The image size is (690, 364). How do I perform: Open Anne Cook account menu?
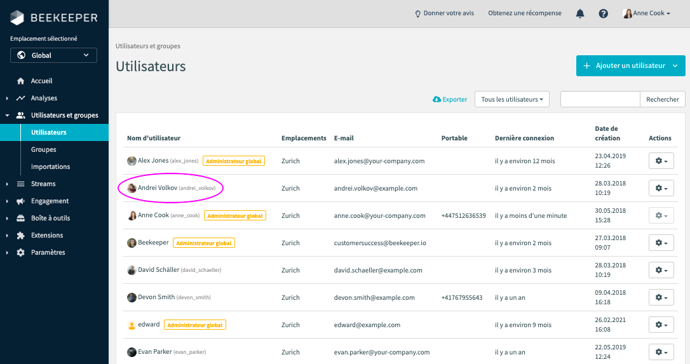[647, 13]
